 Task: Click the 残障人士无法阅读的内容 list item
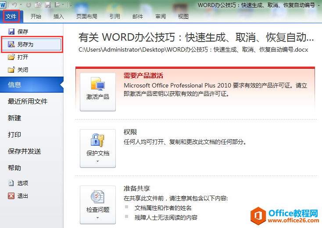pos(166,217)
